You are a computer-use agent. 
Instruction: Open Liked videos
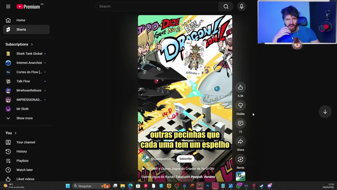[x=26, y=179]
